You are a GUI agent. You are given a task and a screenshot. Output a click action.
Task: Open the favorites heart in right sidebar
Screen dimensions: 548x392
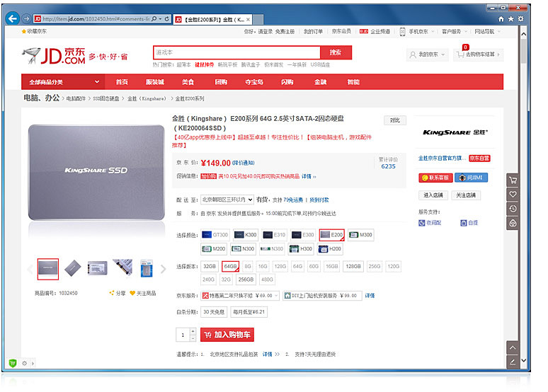pyautogui.click(x=513, y=195)
